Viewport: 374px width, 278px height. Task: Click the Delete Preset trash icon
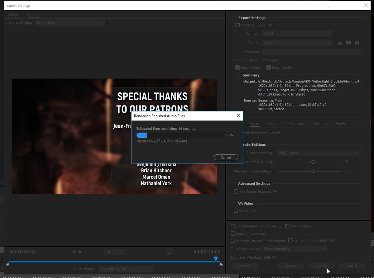[x=357, y=43]
